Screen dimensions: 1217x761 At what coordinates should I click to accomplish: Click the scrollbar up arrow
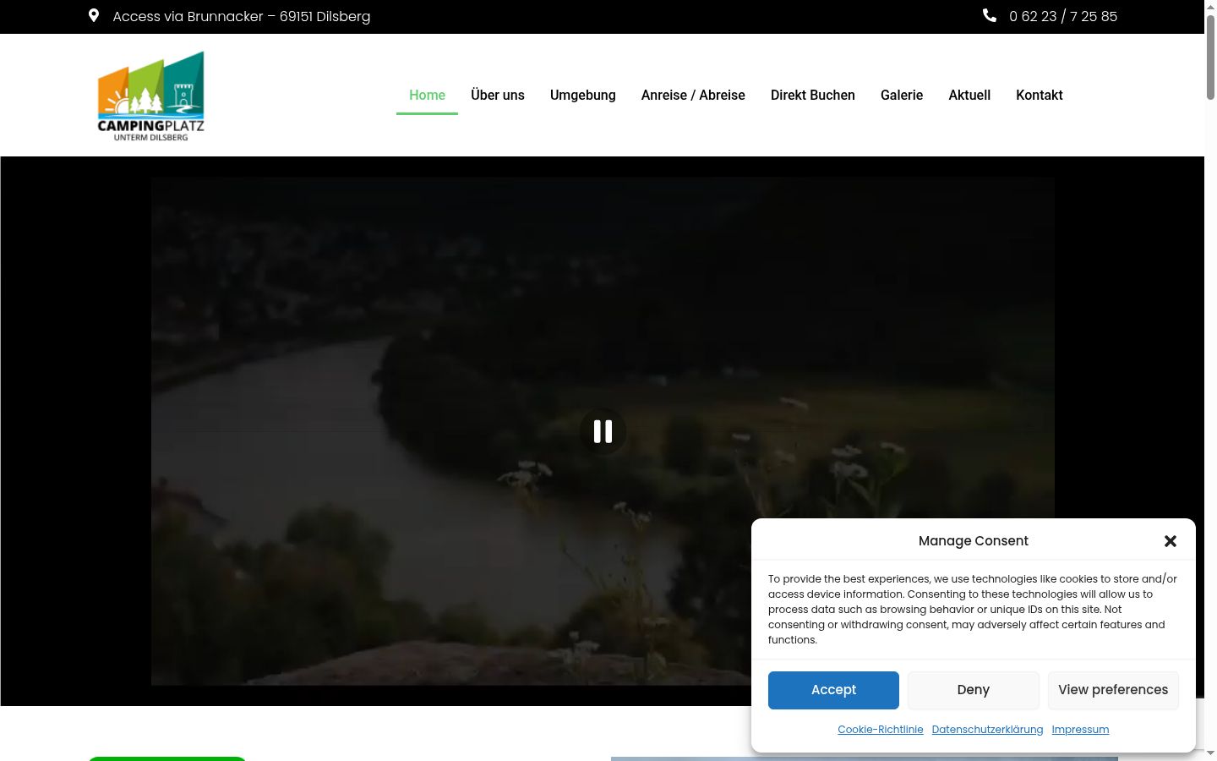tap(1210, 6)
